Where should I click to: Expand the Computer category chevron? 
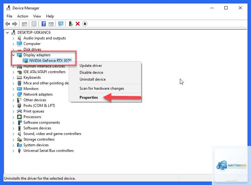point(13,44)
